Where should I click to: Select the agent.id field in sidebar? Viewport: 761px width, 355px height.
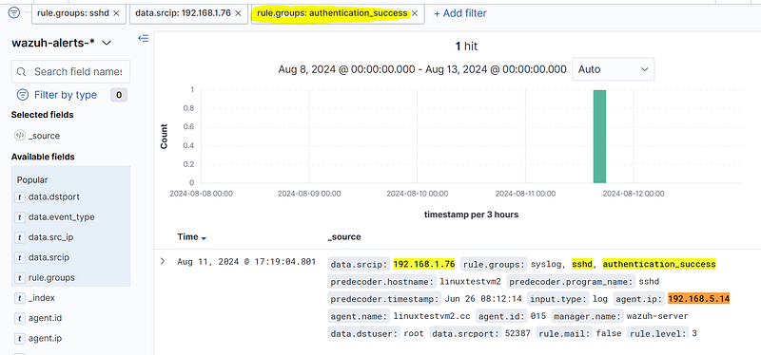coord(45,318)
